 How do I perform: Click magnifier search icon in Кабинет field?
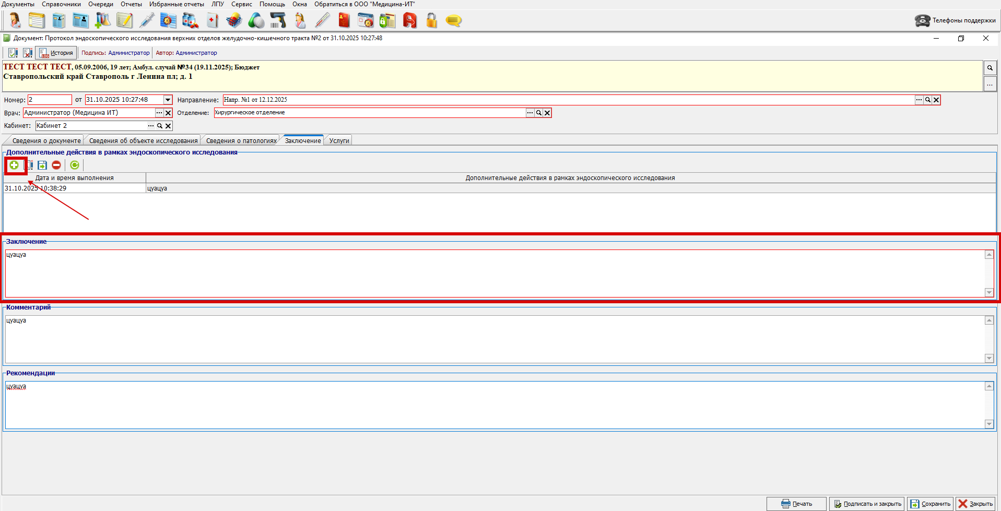(x=160, y=126)
